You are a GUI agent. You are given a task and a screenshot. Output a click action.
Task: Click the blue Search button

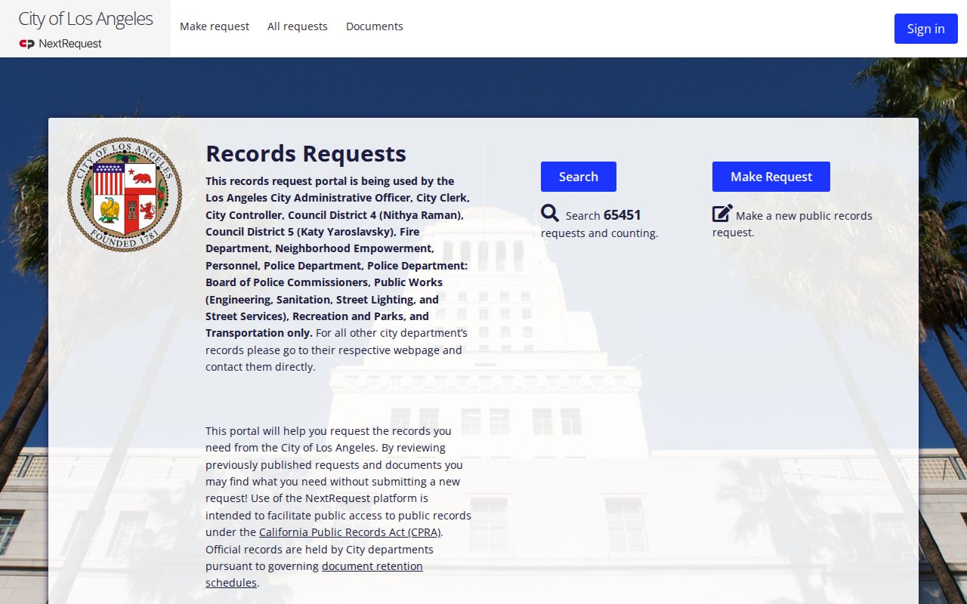tap(579, 177)
